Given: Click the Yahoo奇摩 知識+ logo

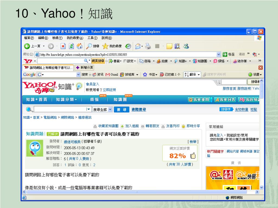Looking at the screenshot, I should [52, 87].
